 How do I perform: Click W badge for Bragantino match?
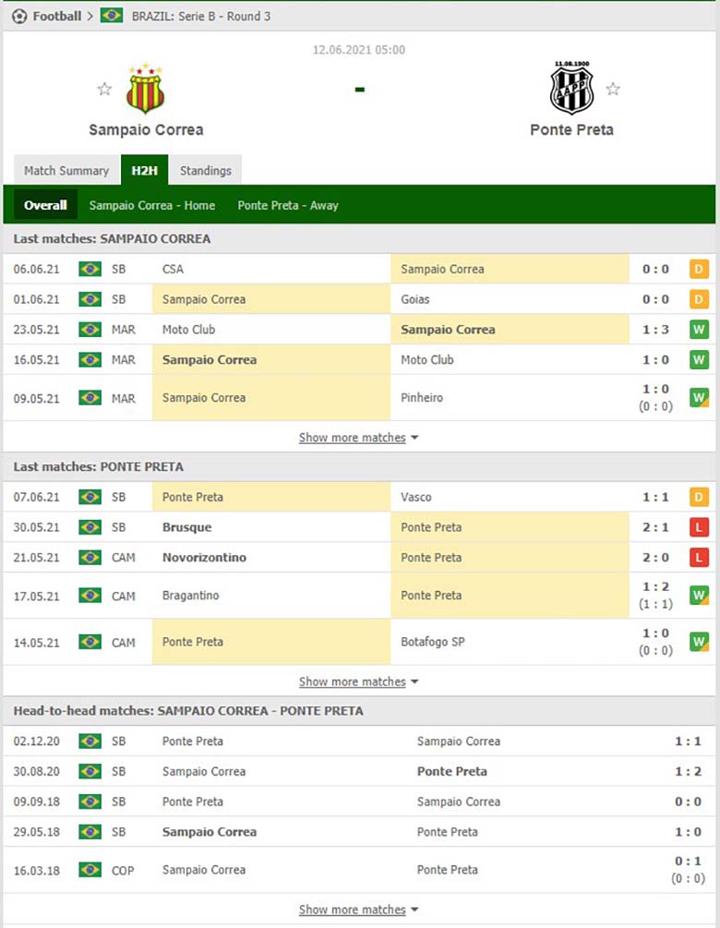699,596
